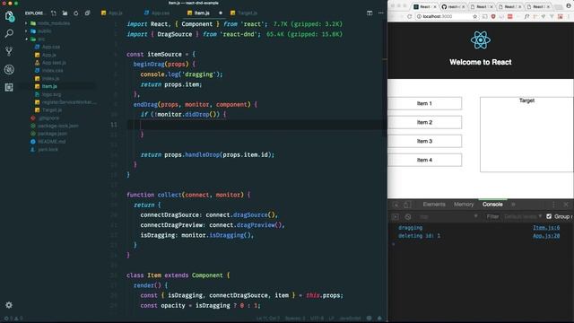This screenshot has height=323, width=574.
Task: Switch to the GitHub browser tab
Action: 453,6
